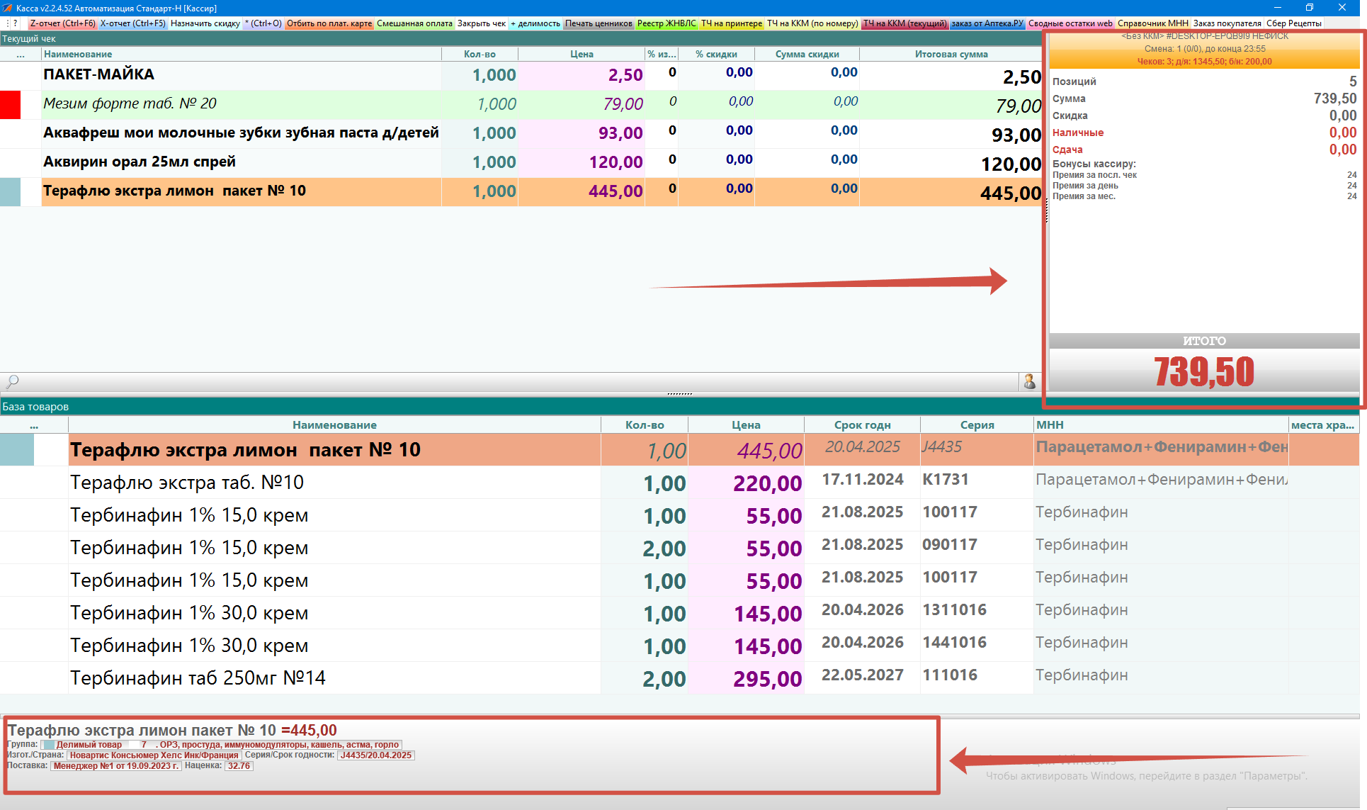
Task: Select Терафлю экстра лимон in База товаров
Action: coord(679,450)
